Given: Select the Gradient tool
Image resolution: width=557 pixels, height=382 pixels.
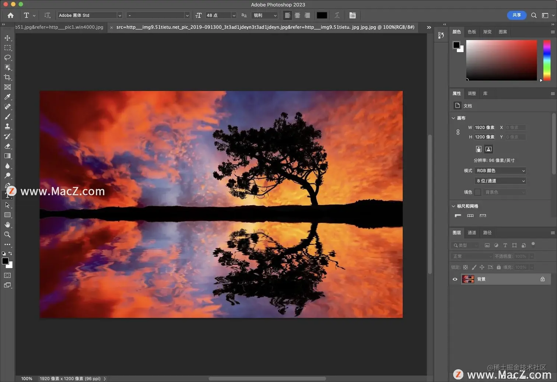Looking at the screenshot, I should (x=7, y=156).
